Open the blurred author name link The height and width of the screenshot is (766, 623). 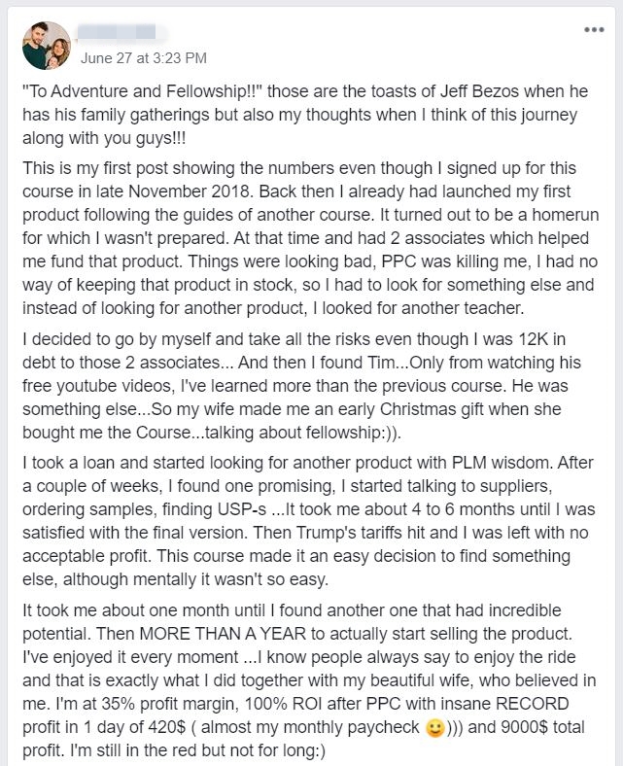click(x=117, y=32)
